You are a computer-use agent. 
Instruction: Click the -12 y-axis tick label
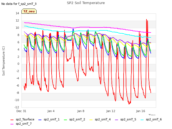[x=17, y=107]
